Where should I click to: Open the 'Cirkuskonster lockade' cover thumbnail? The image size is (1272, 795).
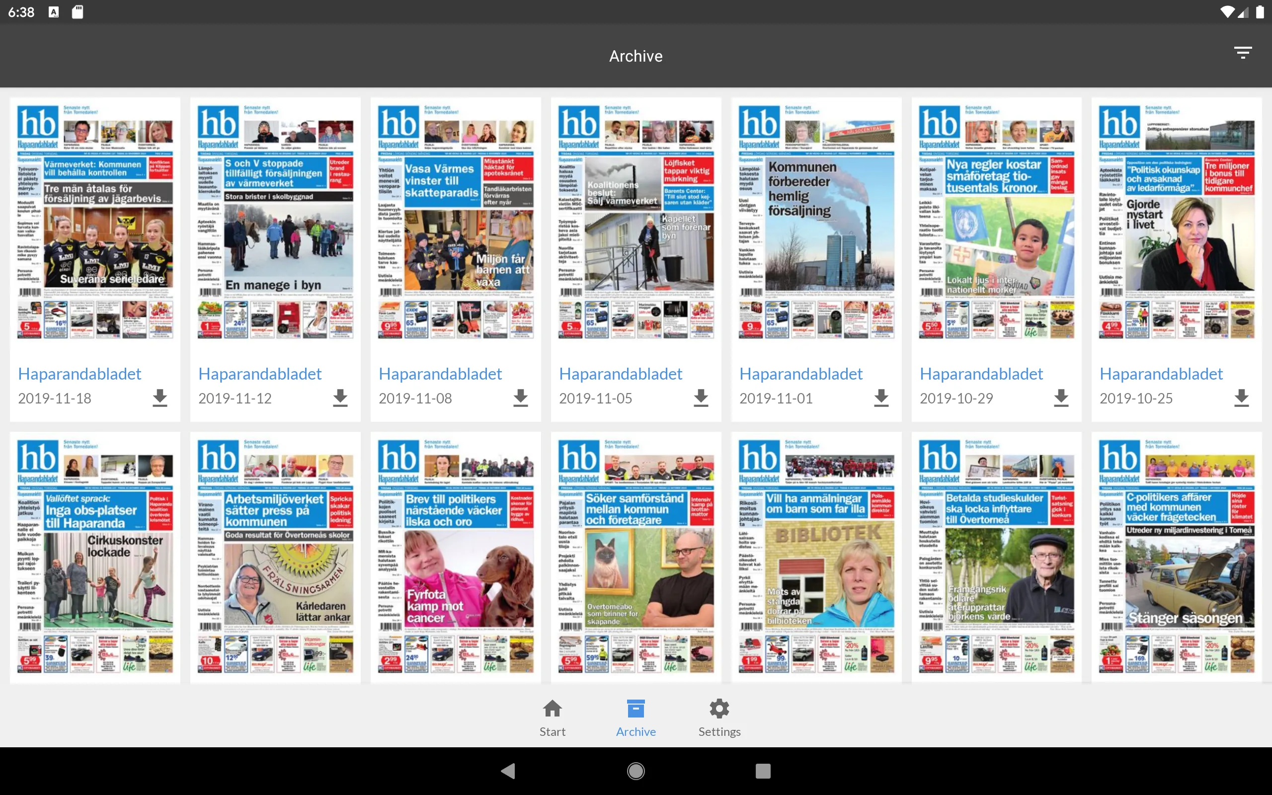[x=95, y=557]
